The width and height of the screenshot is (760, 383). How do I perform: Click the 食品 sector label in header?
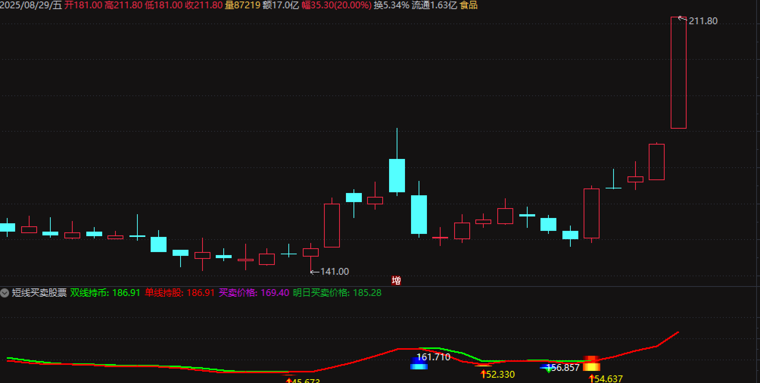pos(469,5)
